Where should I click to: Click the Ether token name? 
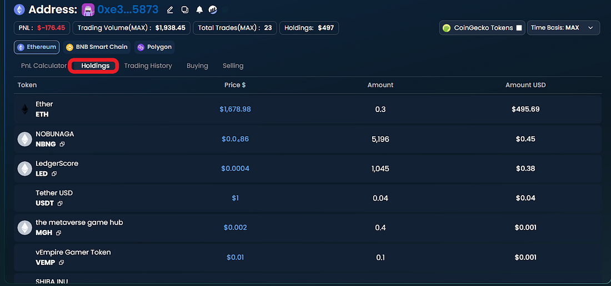point(44,104)
